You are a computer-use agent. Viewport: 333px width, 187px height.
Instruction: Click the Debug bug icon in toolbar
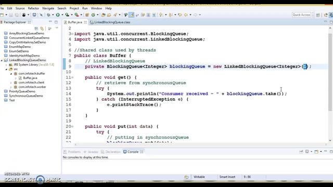(48, 15)
